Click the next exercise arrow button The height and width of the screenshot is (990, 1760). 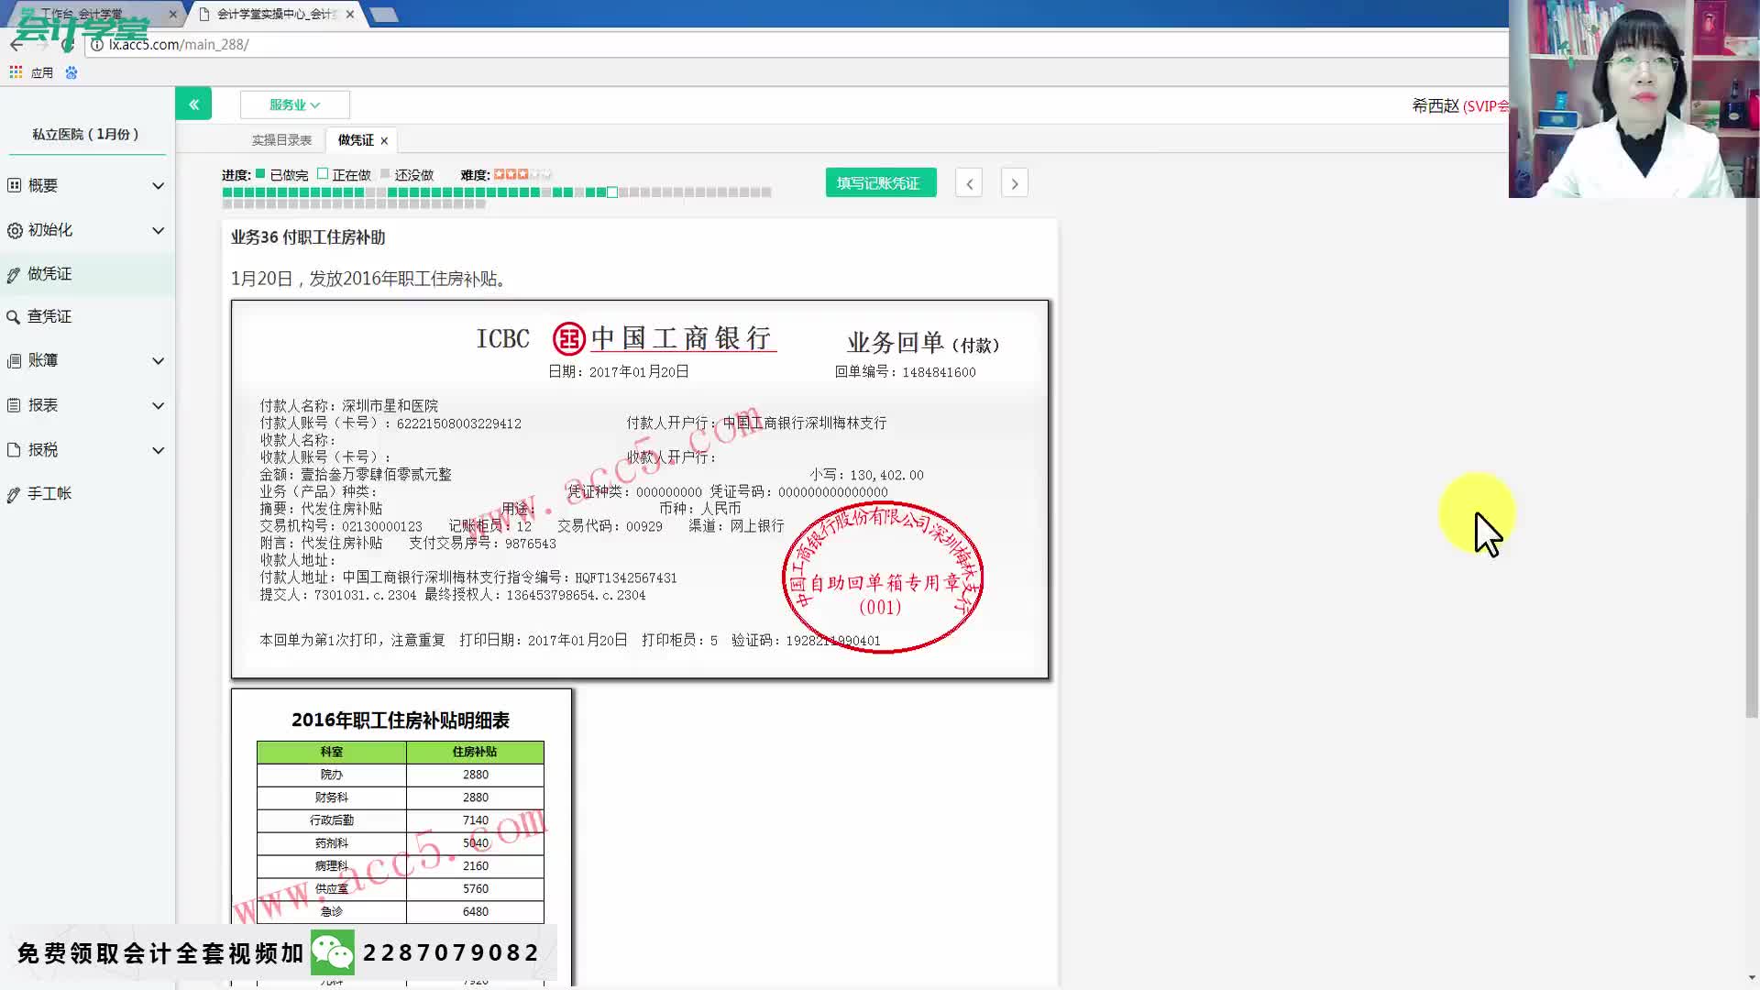1014,182
